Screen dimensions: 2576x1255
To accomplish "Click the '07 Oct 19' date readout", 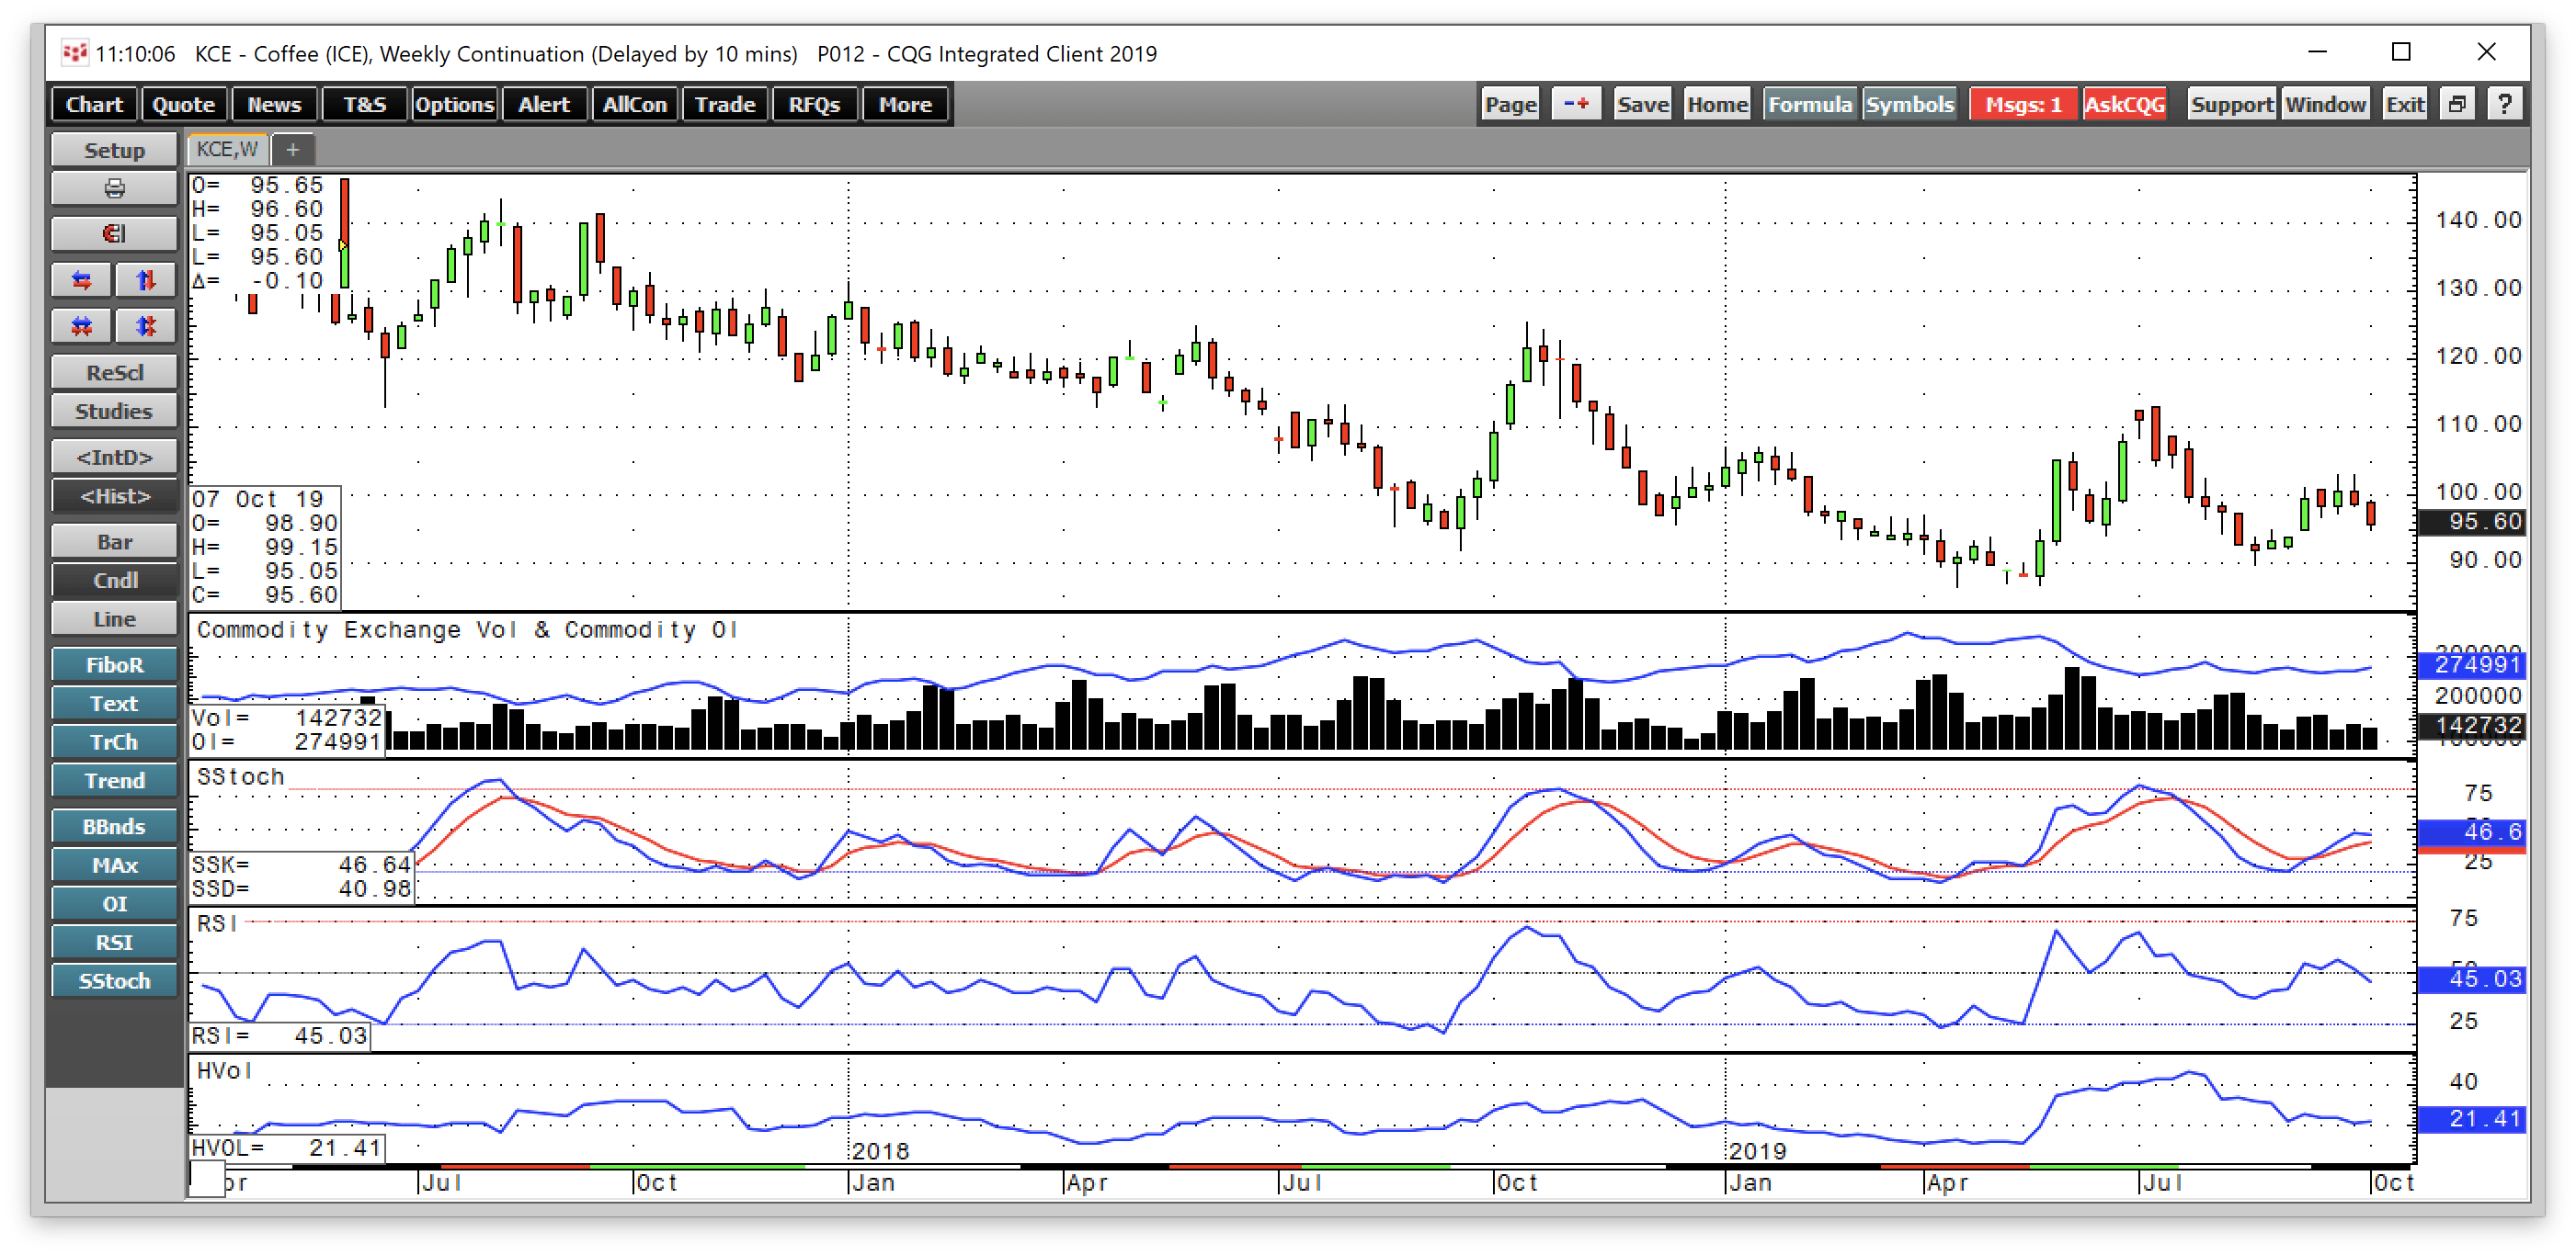I will tap(258, 499).
